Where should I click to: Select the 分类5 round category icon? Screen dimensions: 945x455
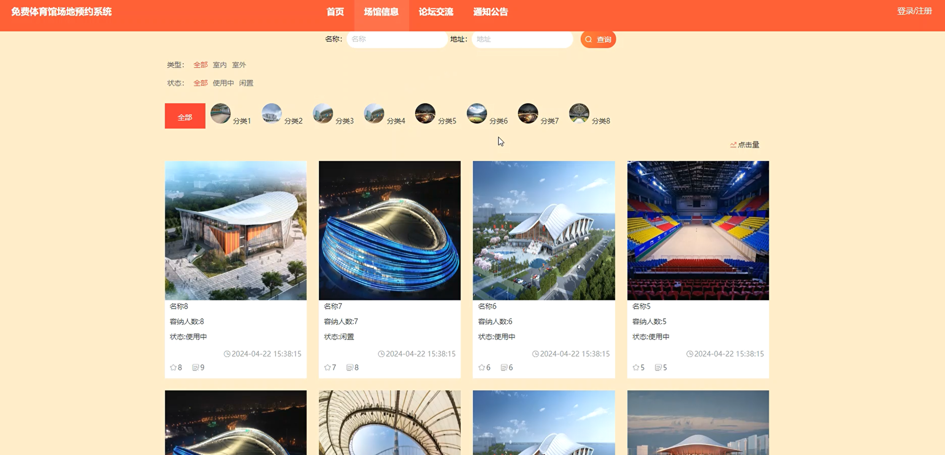pos(425,113)
